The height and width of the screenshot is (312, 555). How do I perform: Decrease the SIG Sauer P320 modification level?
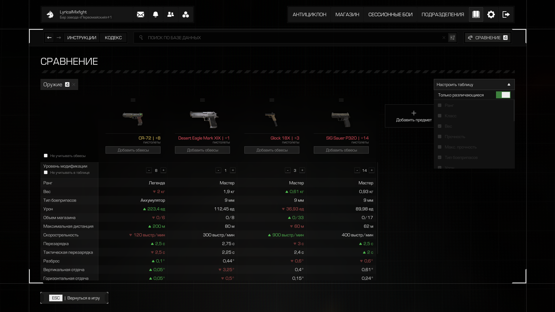pos(357,170)
